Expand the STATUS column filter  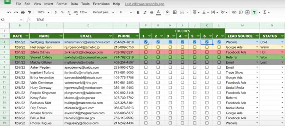(281, 36)
